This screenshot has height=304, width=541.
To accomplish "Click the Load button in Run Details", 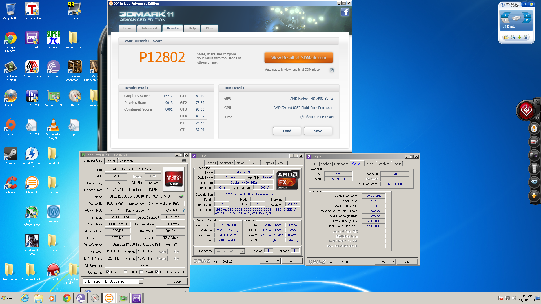I will click(287, 131).
